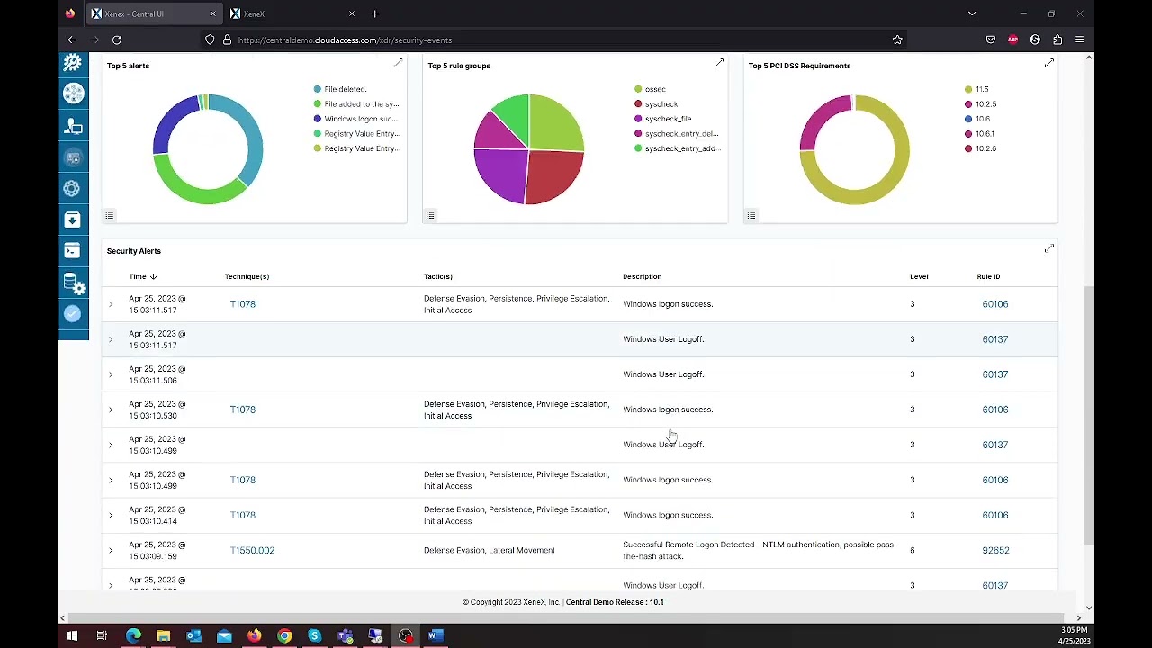Screen dimensions: 1152x648
Task: Open technique link T1550.002
Action: [x=252, y=550]
